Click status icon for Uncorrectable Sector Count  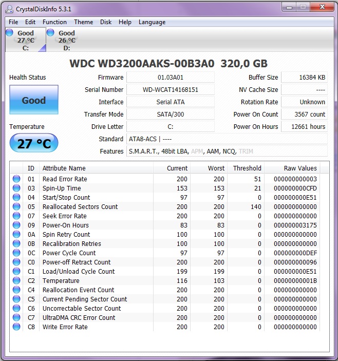pos(16,308)
